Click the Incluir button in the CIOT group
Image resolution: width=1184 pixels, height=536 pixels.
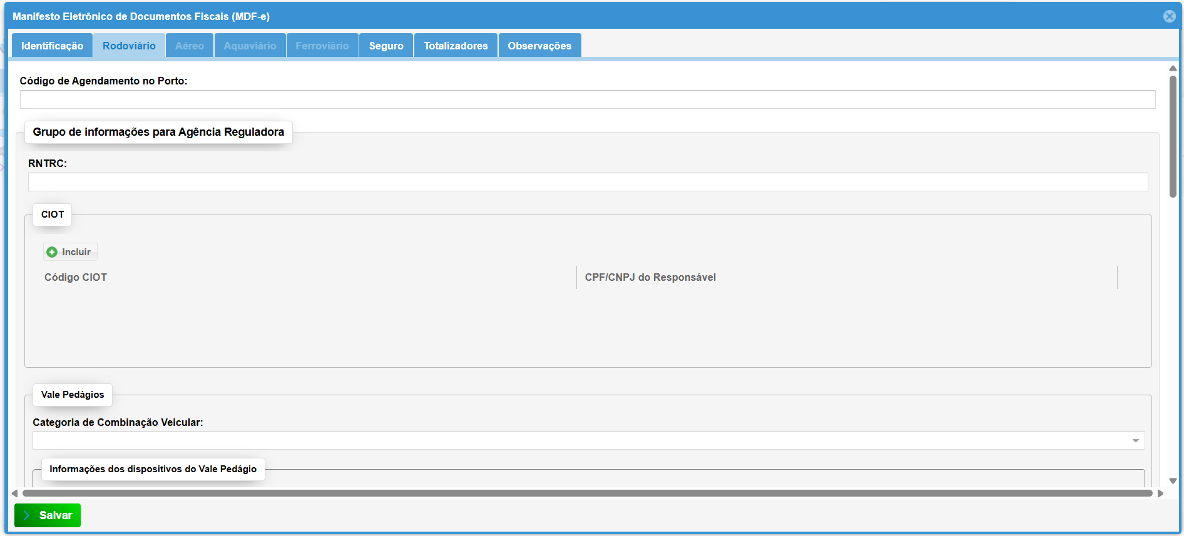(x=70, y=252)
